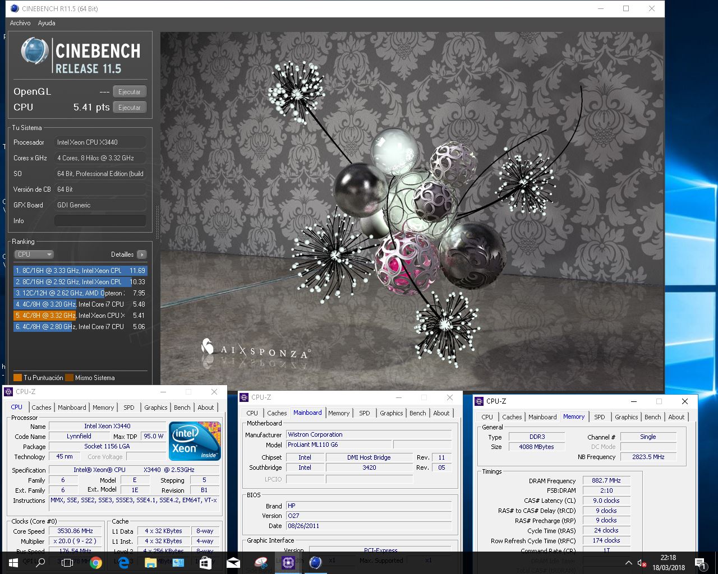Click DRAM Frequency value 882.7 MHz
The image size is (718, 574).
[x=606, y=480]
